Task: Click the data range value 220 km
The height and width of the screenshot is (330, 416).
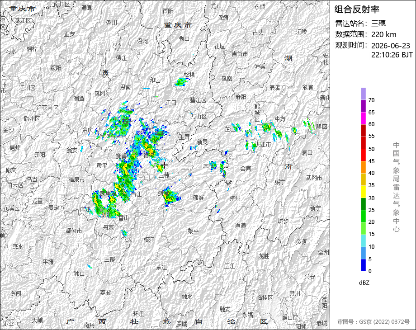Action: click(383, 34)
